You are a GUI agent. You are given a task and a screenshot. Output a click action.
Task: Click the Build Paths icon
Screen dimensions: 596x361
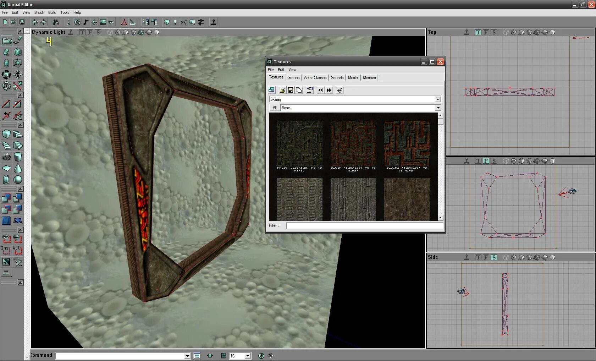[184, 22]
